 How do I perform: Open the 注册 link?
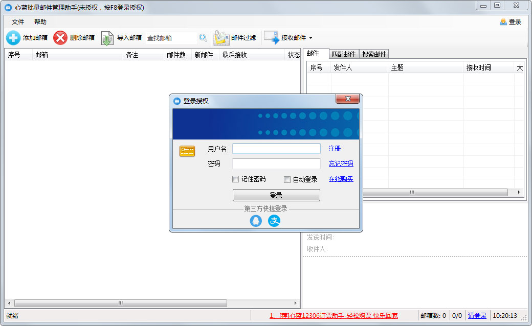coord(336,148)
